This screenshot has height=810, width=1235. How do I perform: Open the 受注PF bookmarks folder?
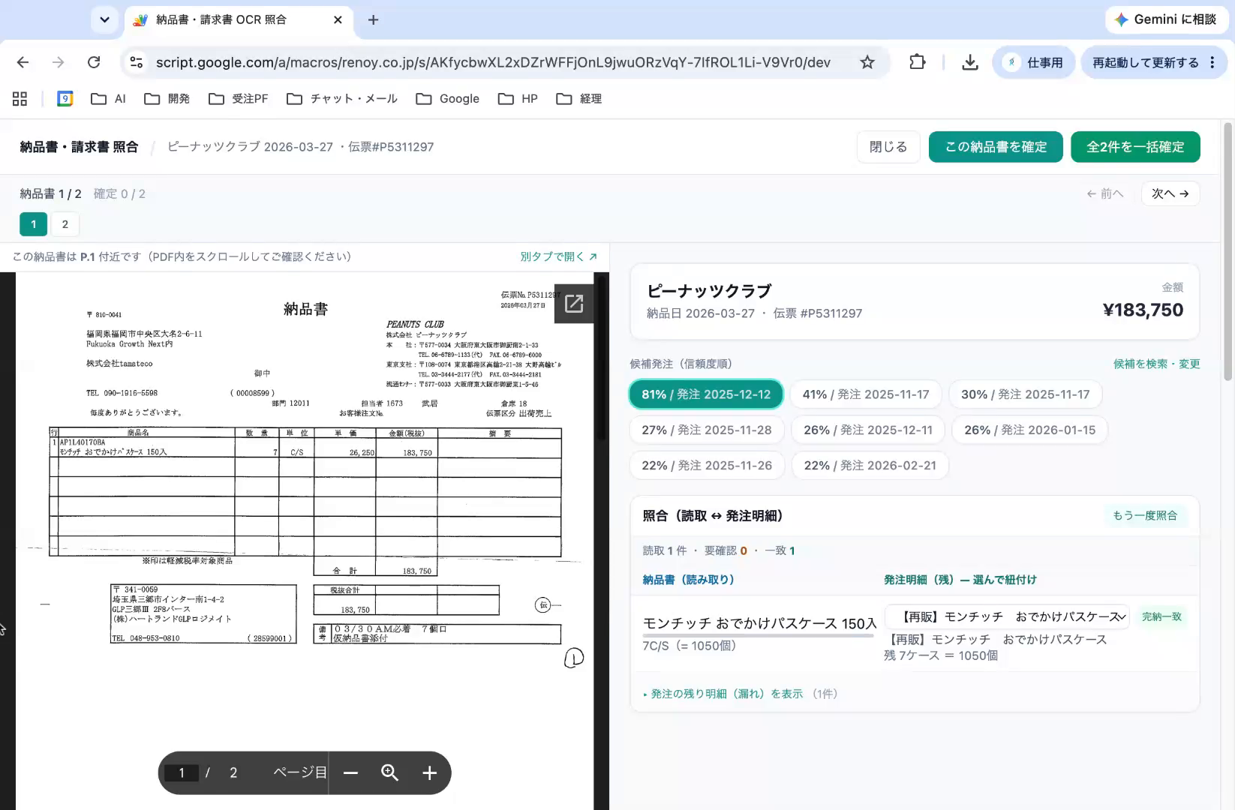click(x=238, y=98)
